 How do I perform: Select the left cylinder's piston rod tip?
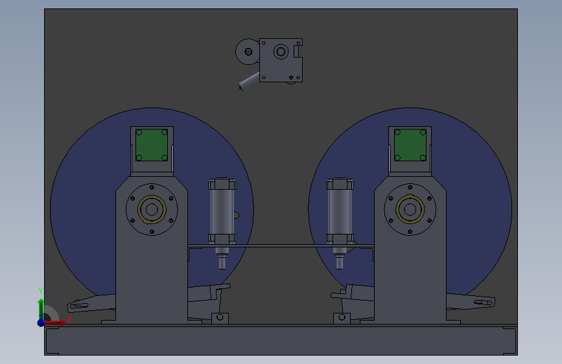(x=222, y=262)
